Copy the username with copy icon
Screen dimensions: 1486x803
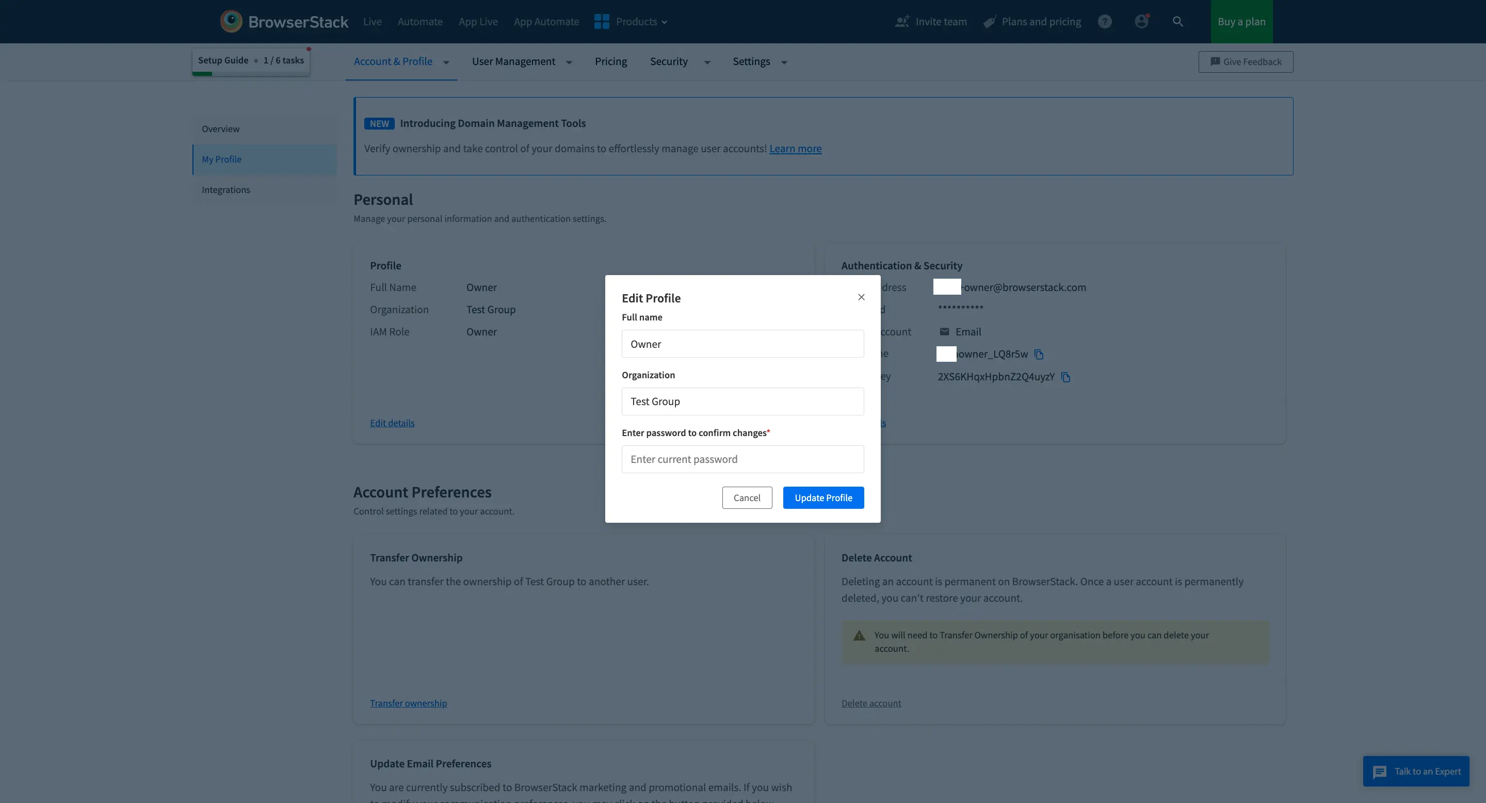click(x=1039, y=354)
